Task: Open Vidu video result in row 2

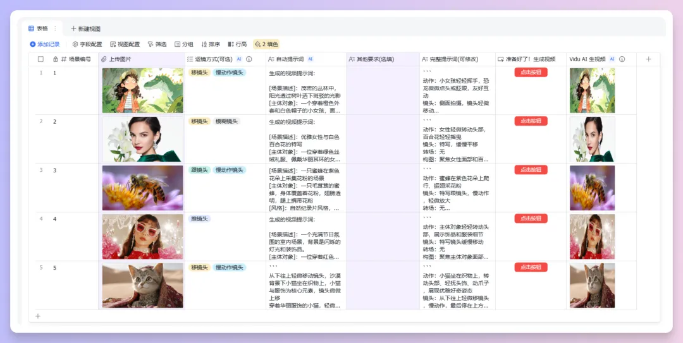Action: pyautogui.click(x=593, y=140)
